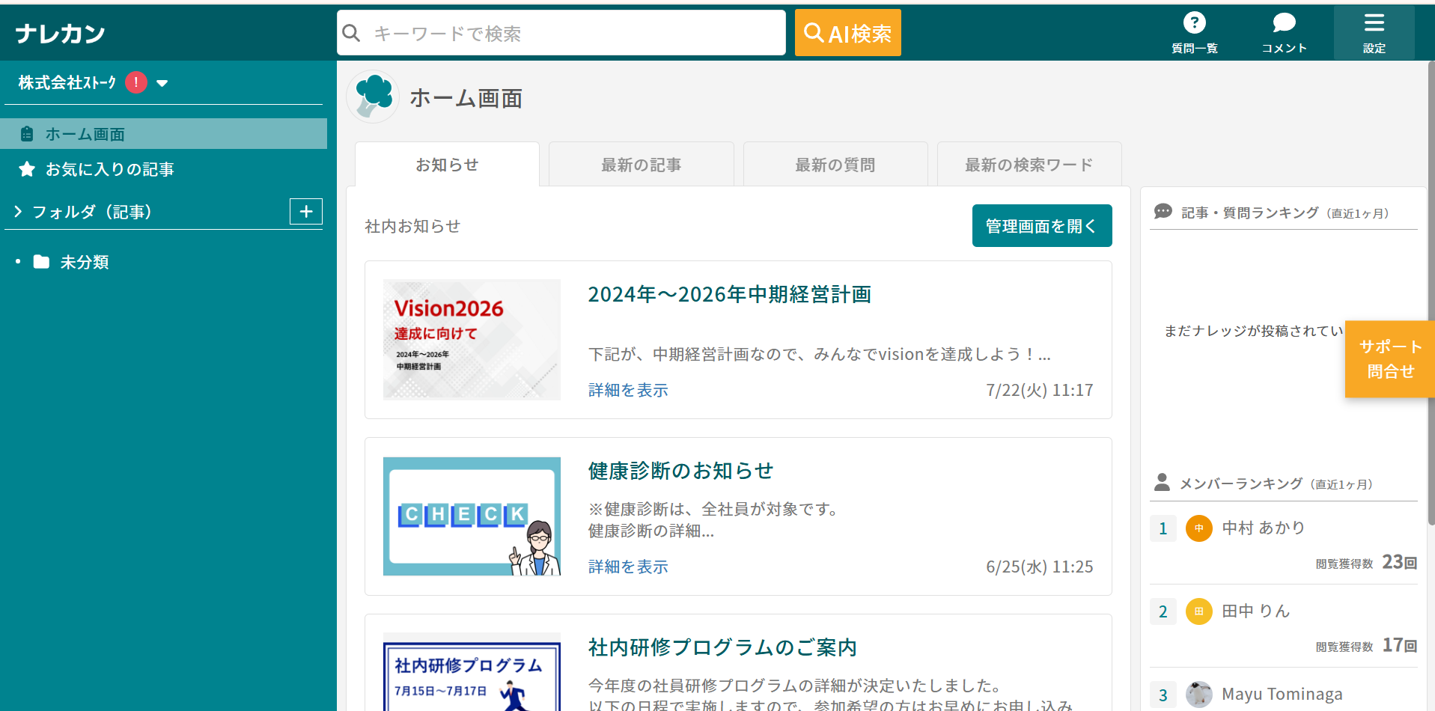
Task: Click 詳細を表示 under 健康診断のお知らせ
Action: coord(627,567)
